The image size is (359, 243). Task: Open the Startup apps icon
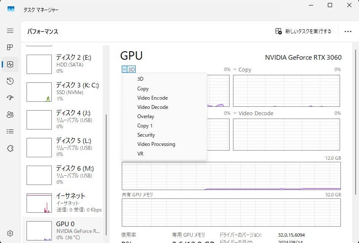[x=10, y=98]
